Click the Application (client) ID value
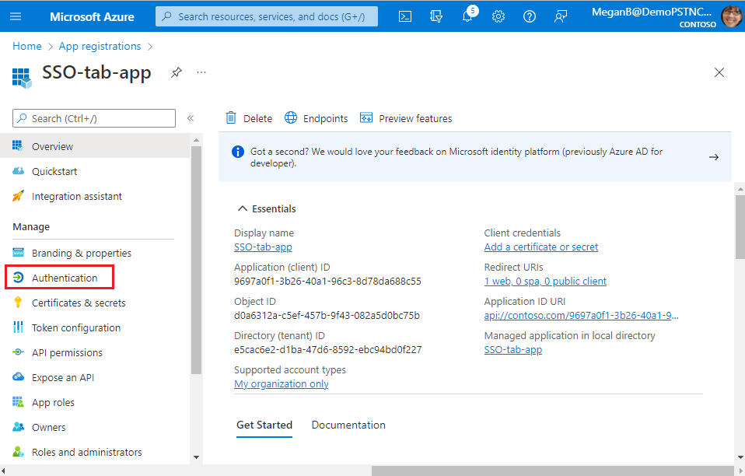 (x=327, y=282)
